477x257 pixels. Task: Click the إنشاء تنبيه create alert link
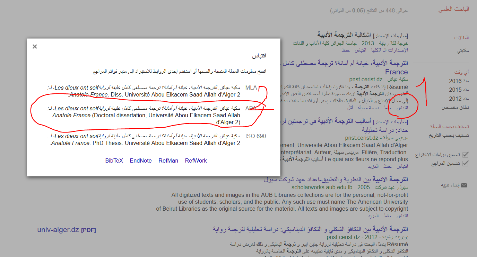(450, 185)
